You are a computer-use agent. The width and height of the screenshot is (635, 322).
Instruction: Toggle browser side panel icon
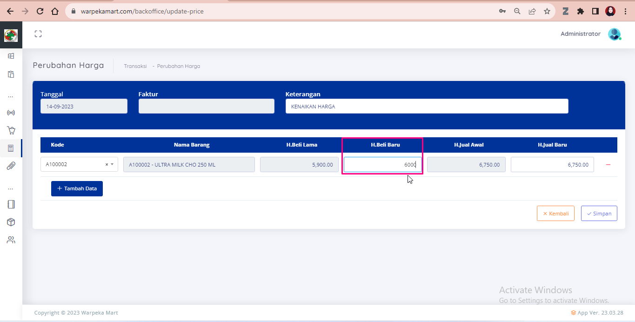coord(595,11)
